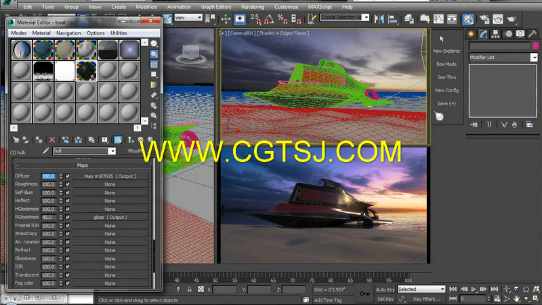542x305 pixels.
Task: Click the Key Filters button
Action: 426,299
